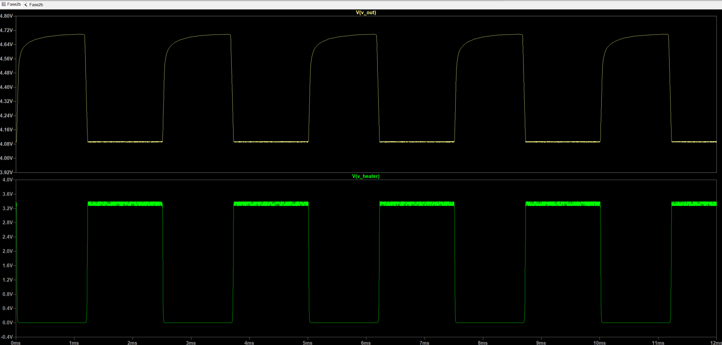Click the 11ms time axis label
The height and width of the screenshot is (345, 722).
658,343
